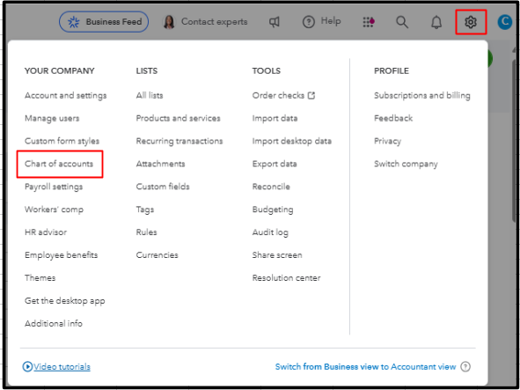Open the Settings gear icon

(x=470, y=22)
